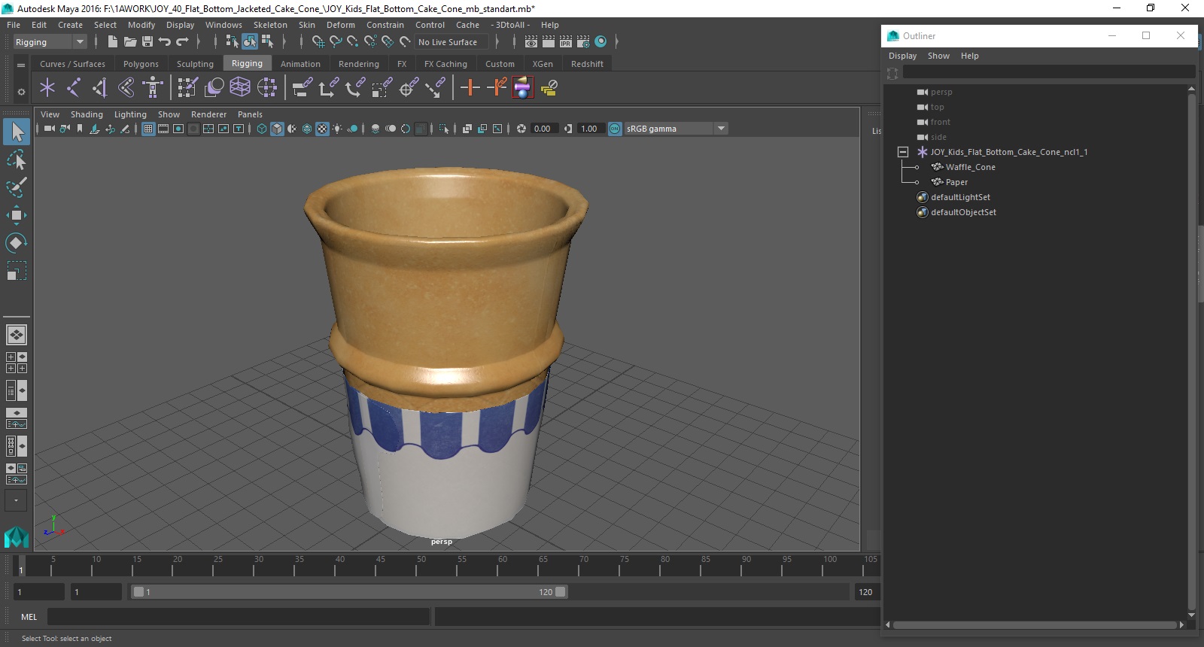Click the Create IK Handle shelf icon
The width and height of the screenshot is (1204, 647).
tap(100, 88)
